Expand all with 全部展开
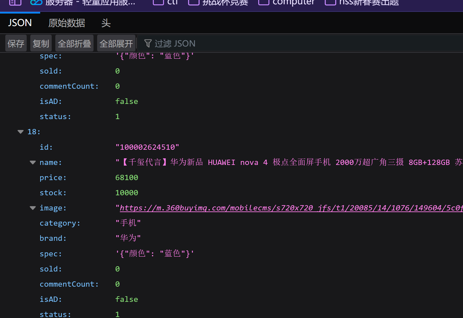Image resolution: width=463 pixels, height=318 pixels. tap(116, 43)
